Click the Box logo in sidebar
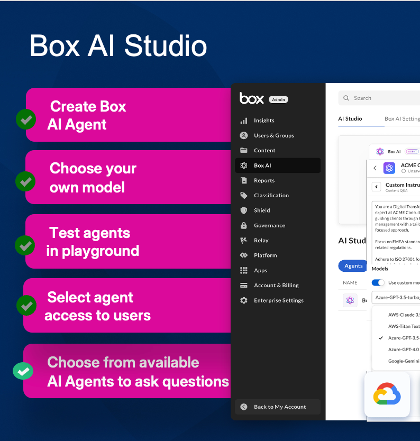This screenshot has width=420, height=441. 252,98
